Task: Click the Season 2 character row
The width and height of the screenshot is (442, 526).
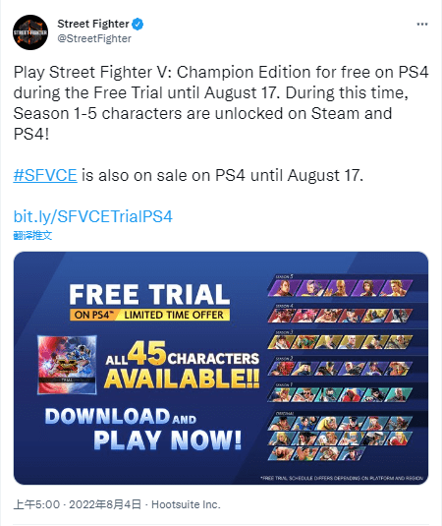Action: [x=340, y=369]
